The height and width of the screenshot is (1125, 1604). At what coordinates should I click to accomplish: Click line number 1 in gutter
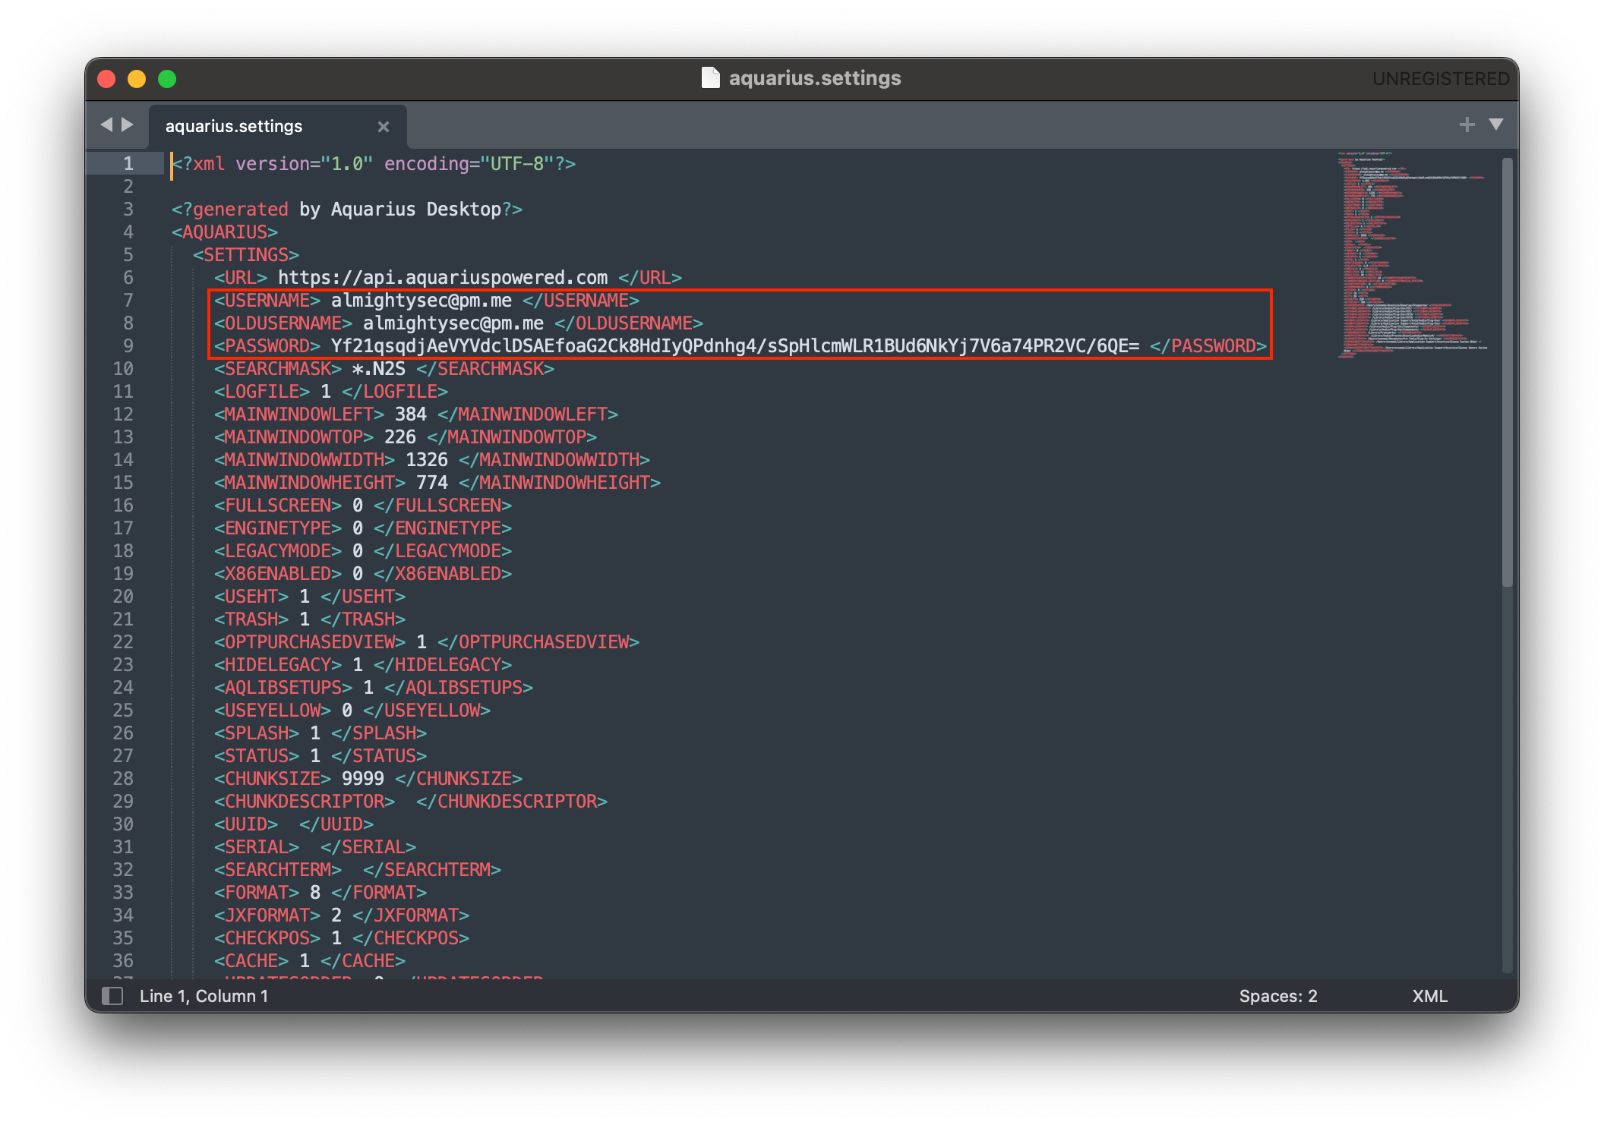click(128, 164)
